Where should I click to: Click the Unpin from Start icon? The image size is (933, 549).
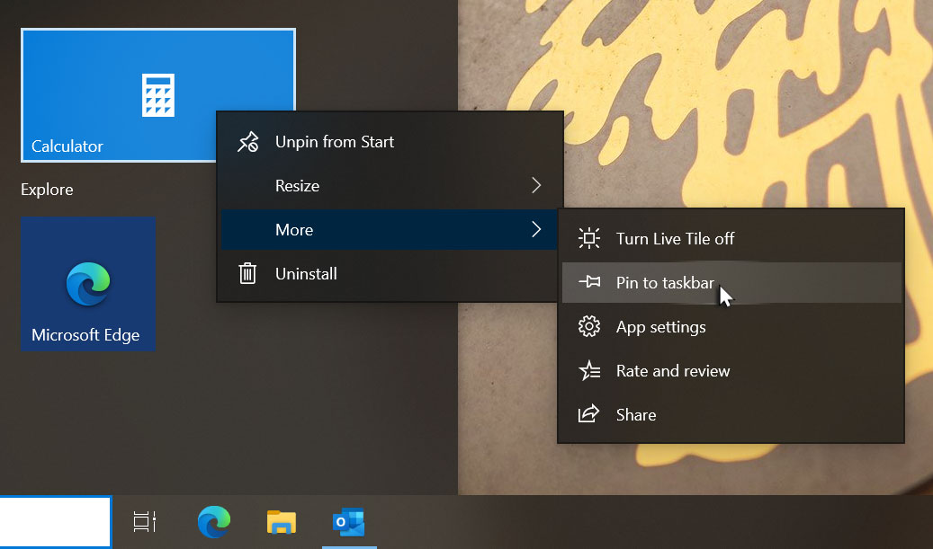[x=247, y=141]
